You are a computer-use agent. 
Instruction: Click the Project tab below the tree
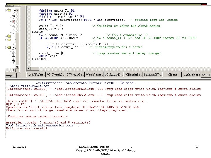click(11, 75)
